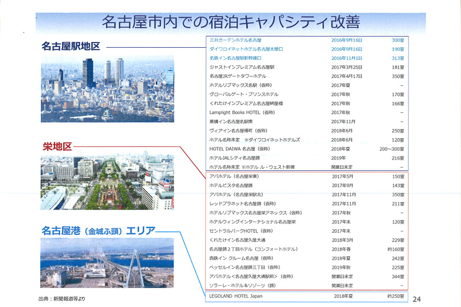Screen dimensions: 461x307
Task: Select ホテルビスタ名古屋錦
Action: pos(231,185)
